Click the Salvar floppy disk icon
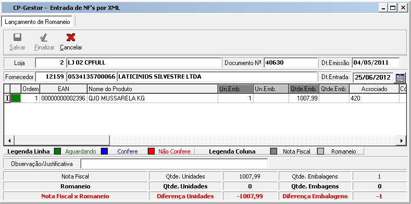Viewport: 411px width, 204px height. (x=18, y=37)
